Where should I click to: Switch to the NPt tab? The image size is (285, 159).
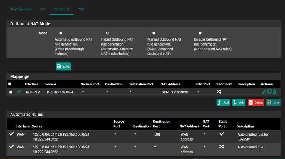(x=82, y=9)
